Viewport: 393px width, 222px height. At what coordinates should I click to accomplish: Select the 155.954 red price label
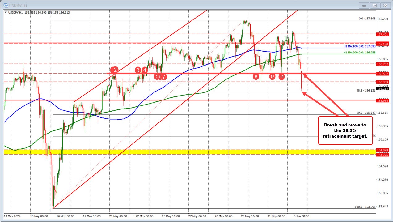(x=382, y=100)
